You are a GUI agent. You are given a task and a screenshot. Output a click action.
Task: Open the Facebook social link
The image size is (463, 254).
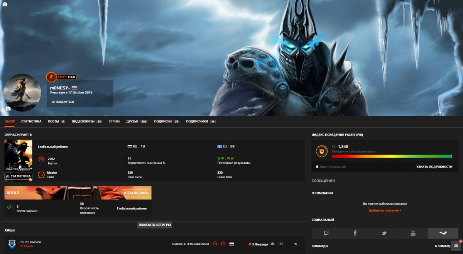[355, 233]
